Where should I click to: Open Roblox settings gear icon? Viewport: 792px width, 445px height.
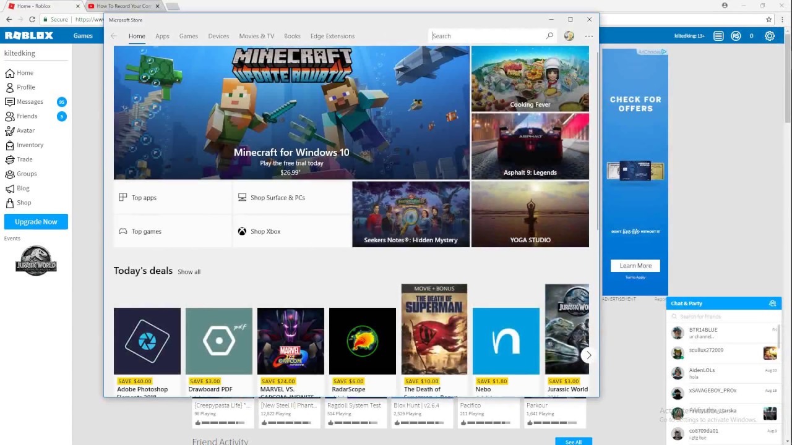(770, 36)
